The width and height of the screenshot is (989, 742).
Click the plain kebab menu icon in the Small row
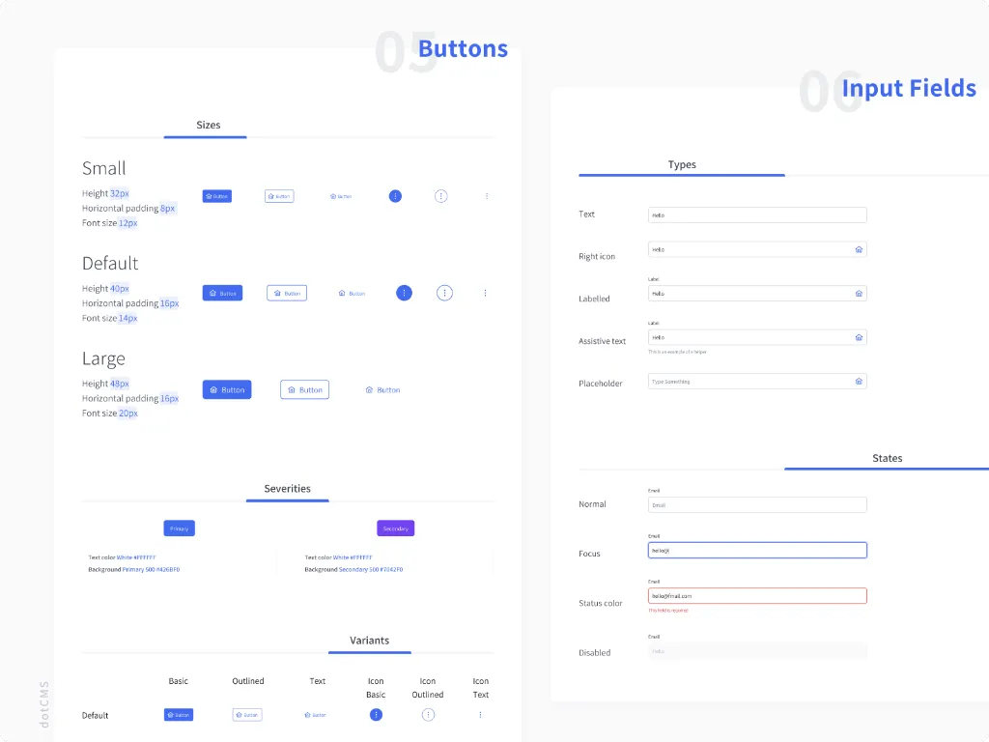487,196
